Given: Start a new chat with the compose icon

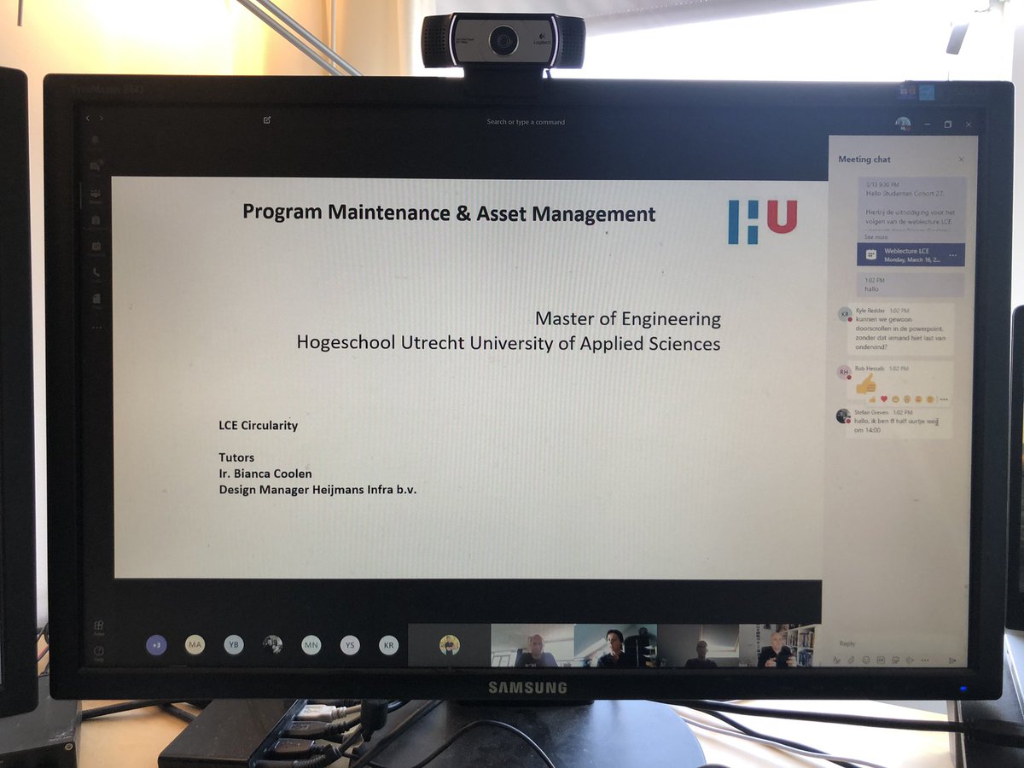Looking at the screenshot, I should [x=267, y=120].
